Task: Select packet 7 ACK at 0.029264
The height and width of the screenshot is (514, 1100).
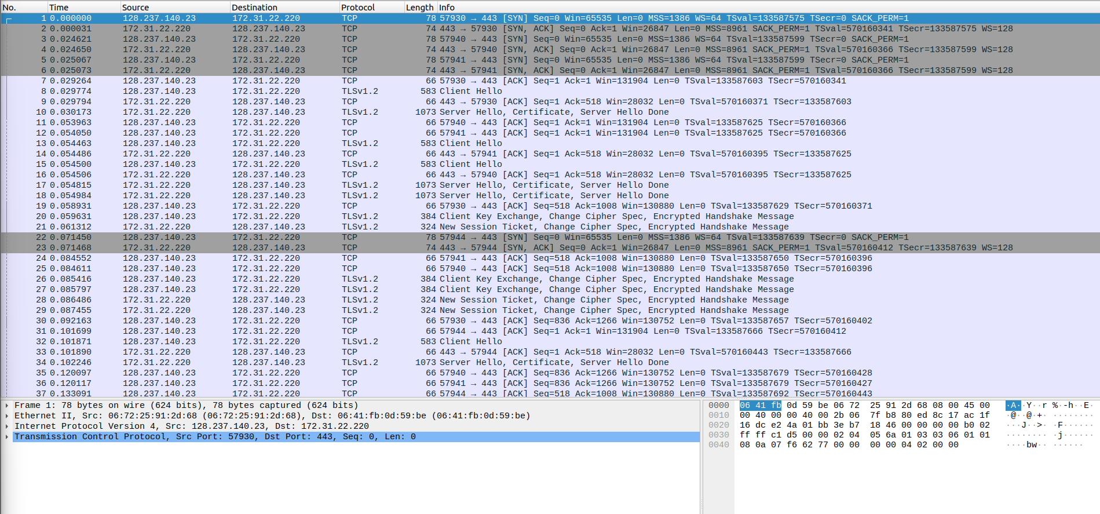Action: coord(550,81)
